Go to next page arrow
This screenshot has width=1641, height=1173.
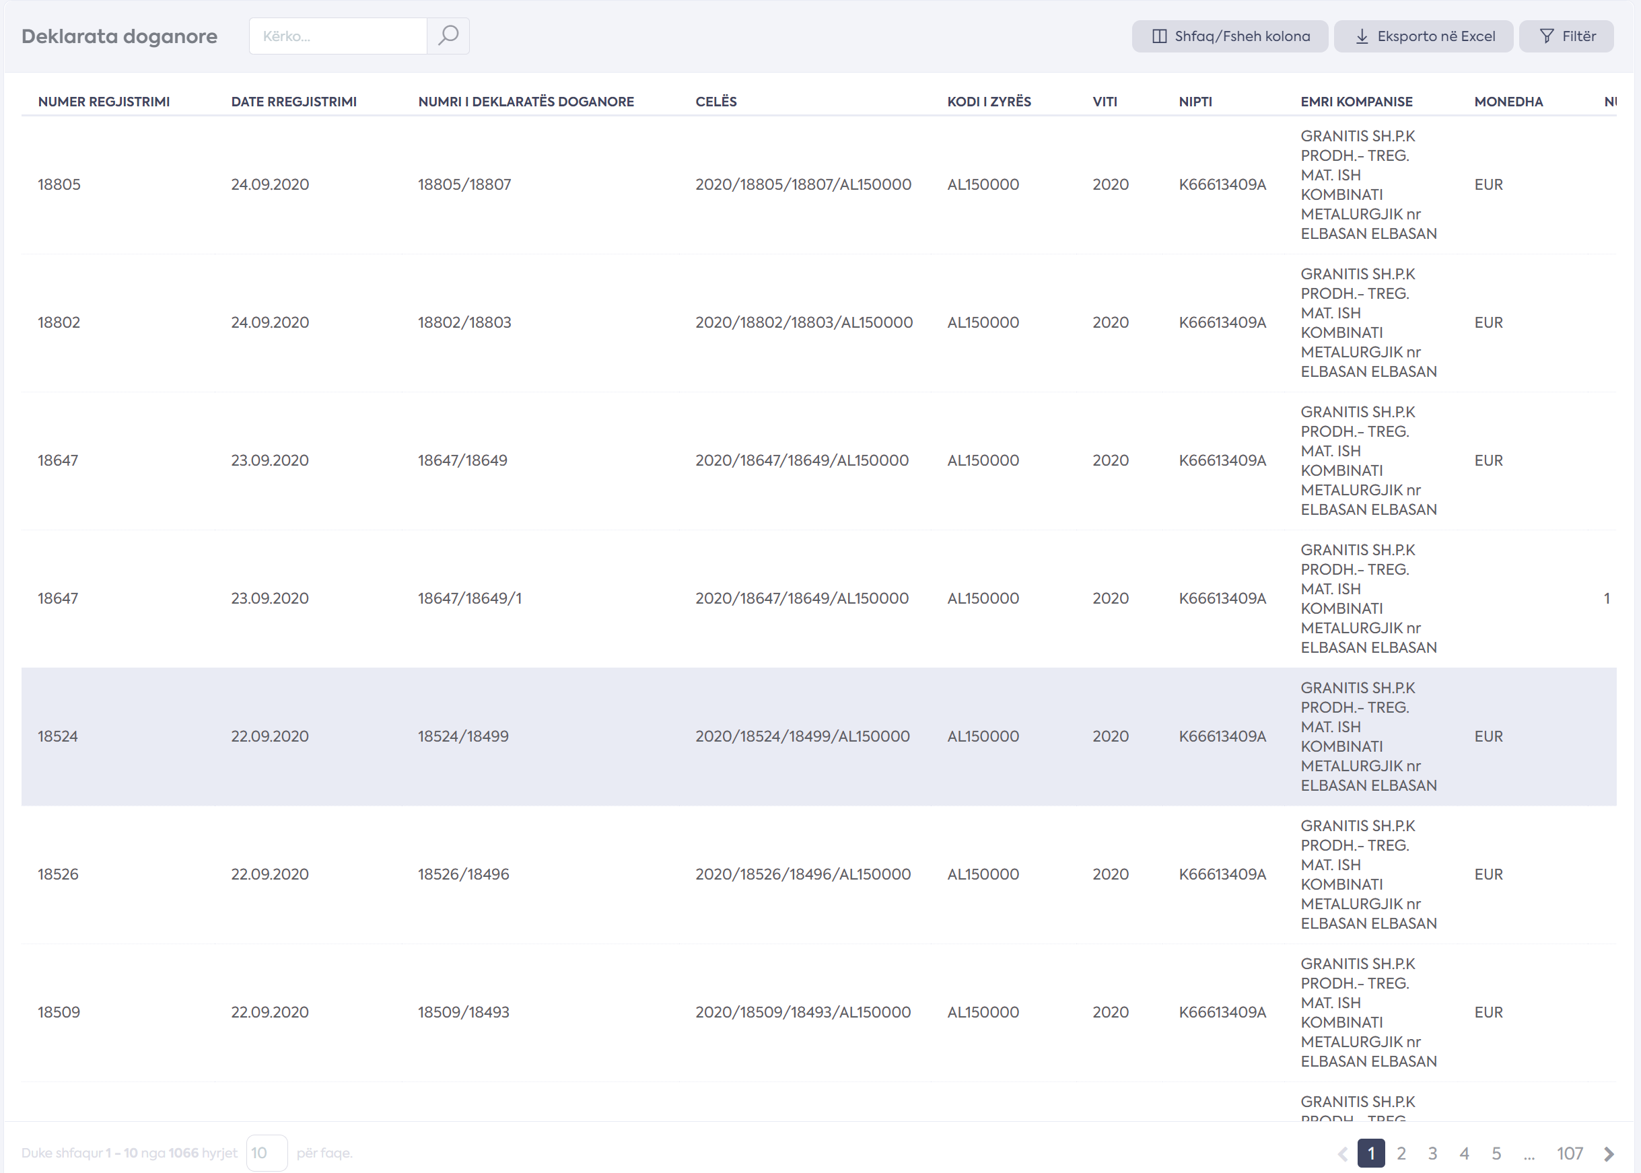pos(1609,1153)
